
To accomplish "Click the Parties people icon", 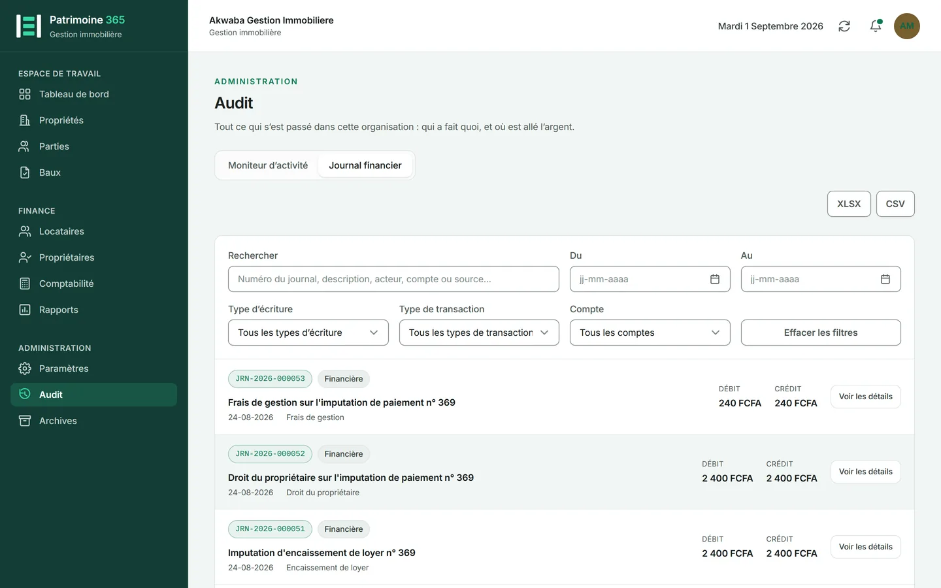I will (x=25, y=146).
